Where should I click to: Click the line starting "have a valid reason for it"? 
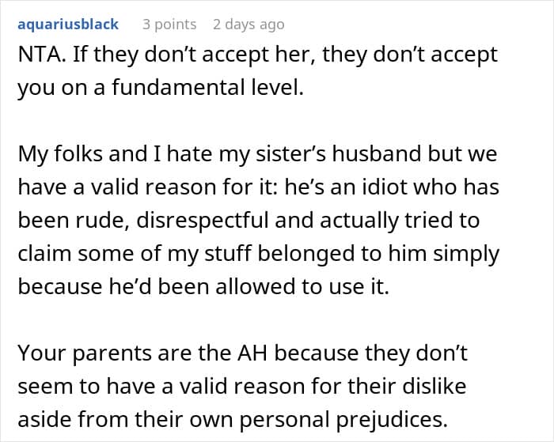(258, 187)
